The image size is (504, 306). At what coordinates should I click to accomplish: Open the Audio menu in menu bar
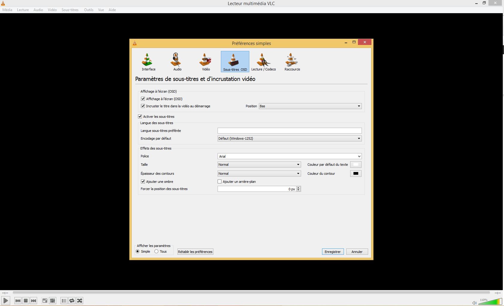(x=38, y=10)
